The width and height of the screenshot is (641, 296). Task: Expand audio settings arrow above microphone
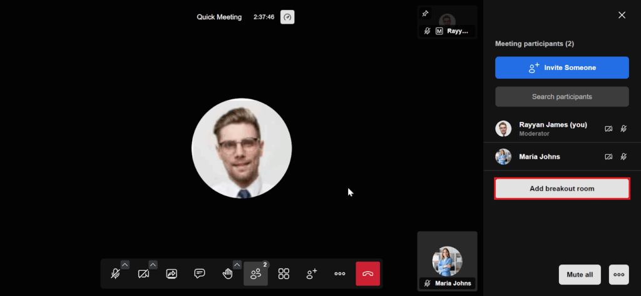(125, 264)
